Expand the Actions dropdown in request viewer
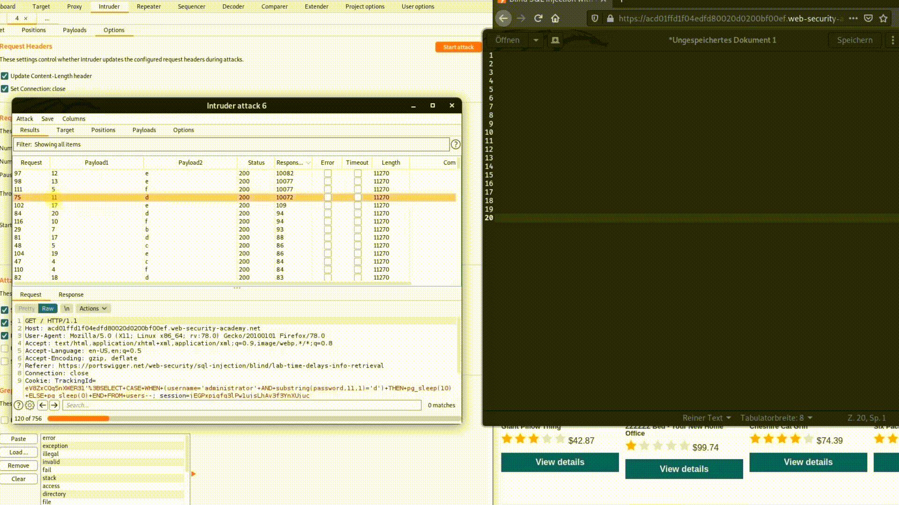Viewport: 899px width, 505px height. click(x=93, y=308)
